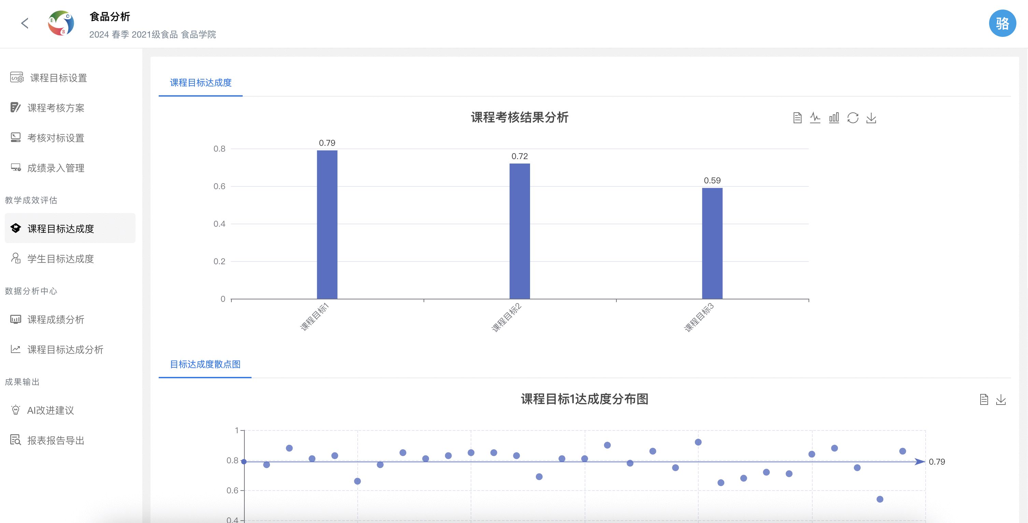The width and height of the screenshot is (1028, 523).
Task: Open user avatar 骆 menu
Action: 1002,23
